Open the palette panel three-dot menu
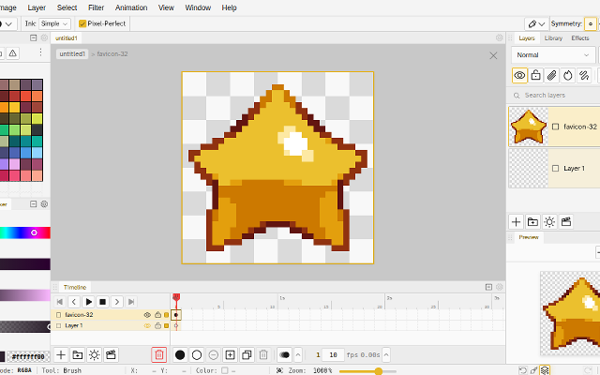 tap(40, 52)
